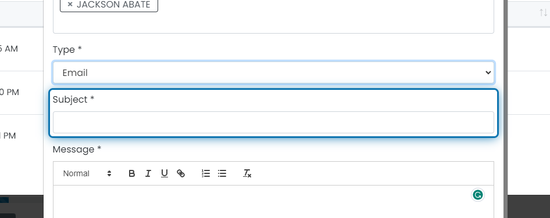Start a bulleted list in the message
The width and height of the screenshot is (550, 218).
(222, 173)
